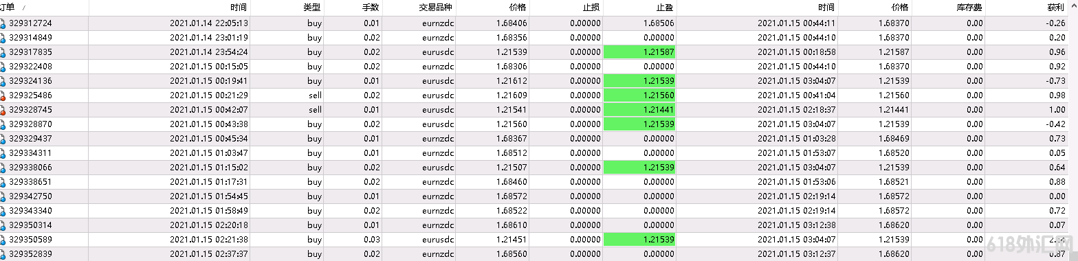Click green take-profit cell 1.21587
Viewport: 1078px width, 261px height.
pos(639,52)
